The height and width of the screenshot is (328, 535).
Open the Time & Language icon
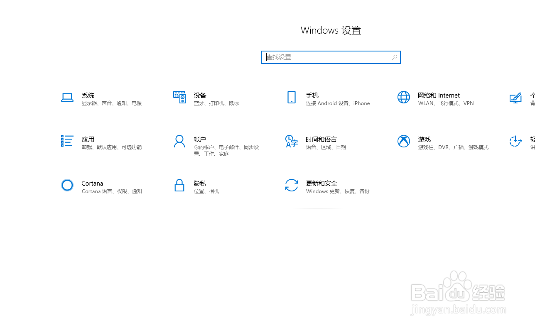coord(292,141)
